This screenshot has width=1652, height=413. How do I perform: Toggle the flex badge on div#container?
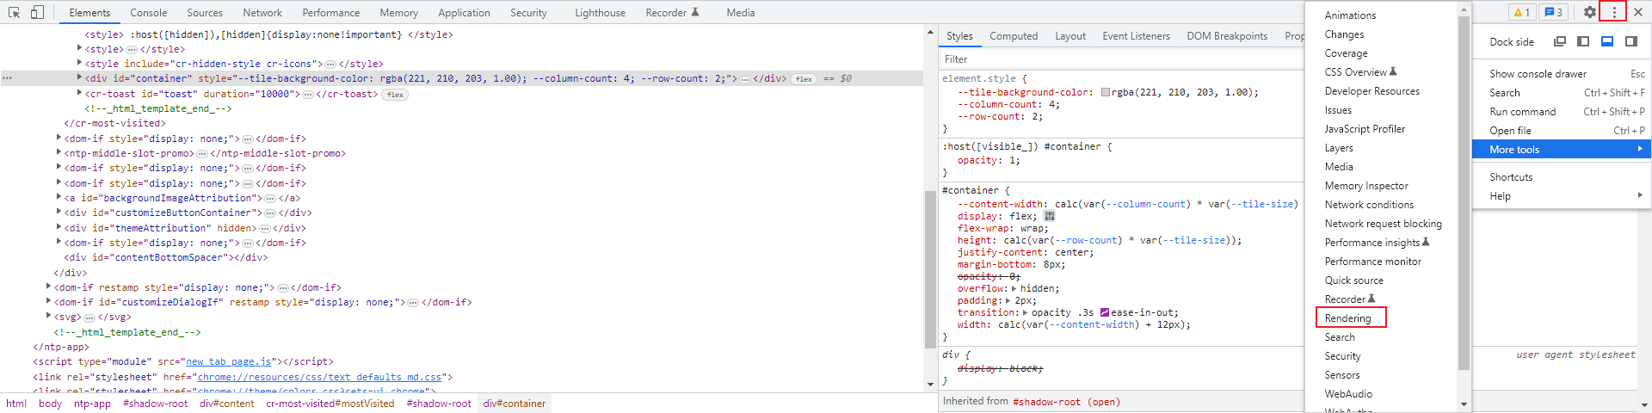[804, 78]
